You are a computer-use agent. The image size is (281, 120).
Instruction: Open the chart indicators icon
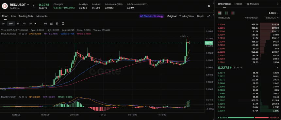click(x=51, y=23)
